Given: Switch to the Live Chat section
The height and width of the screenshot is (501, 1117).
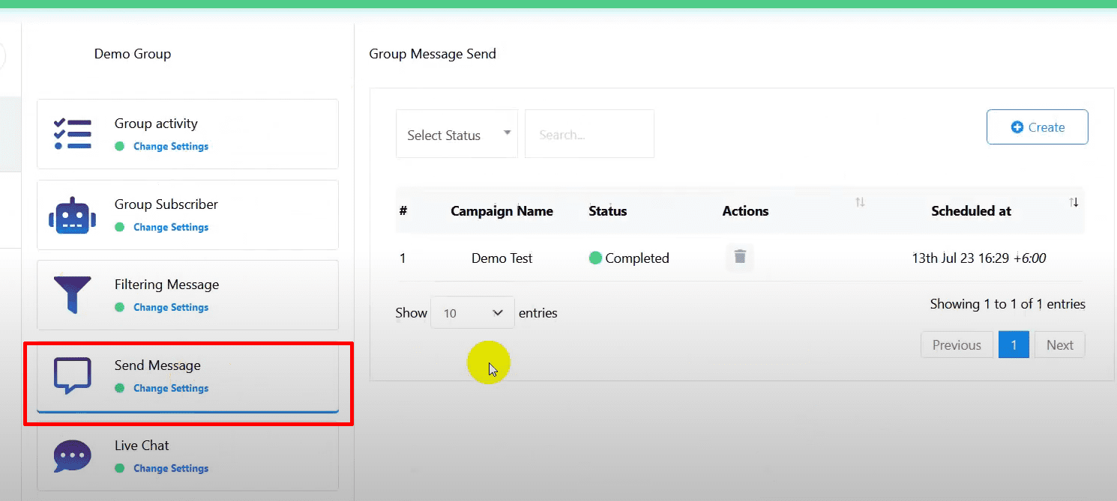Looking at the screenshot, I should pyautogui.click(x=142, y=446).
